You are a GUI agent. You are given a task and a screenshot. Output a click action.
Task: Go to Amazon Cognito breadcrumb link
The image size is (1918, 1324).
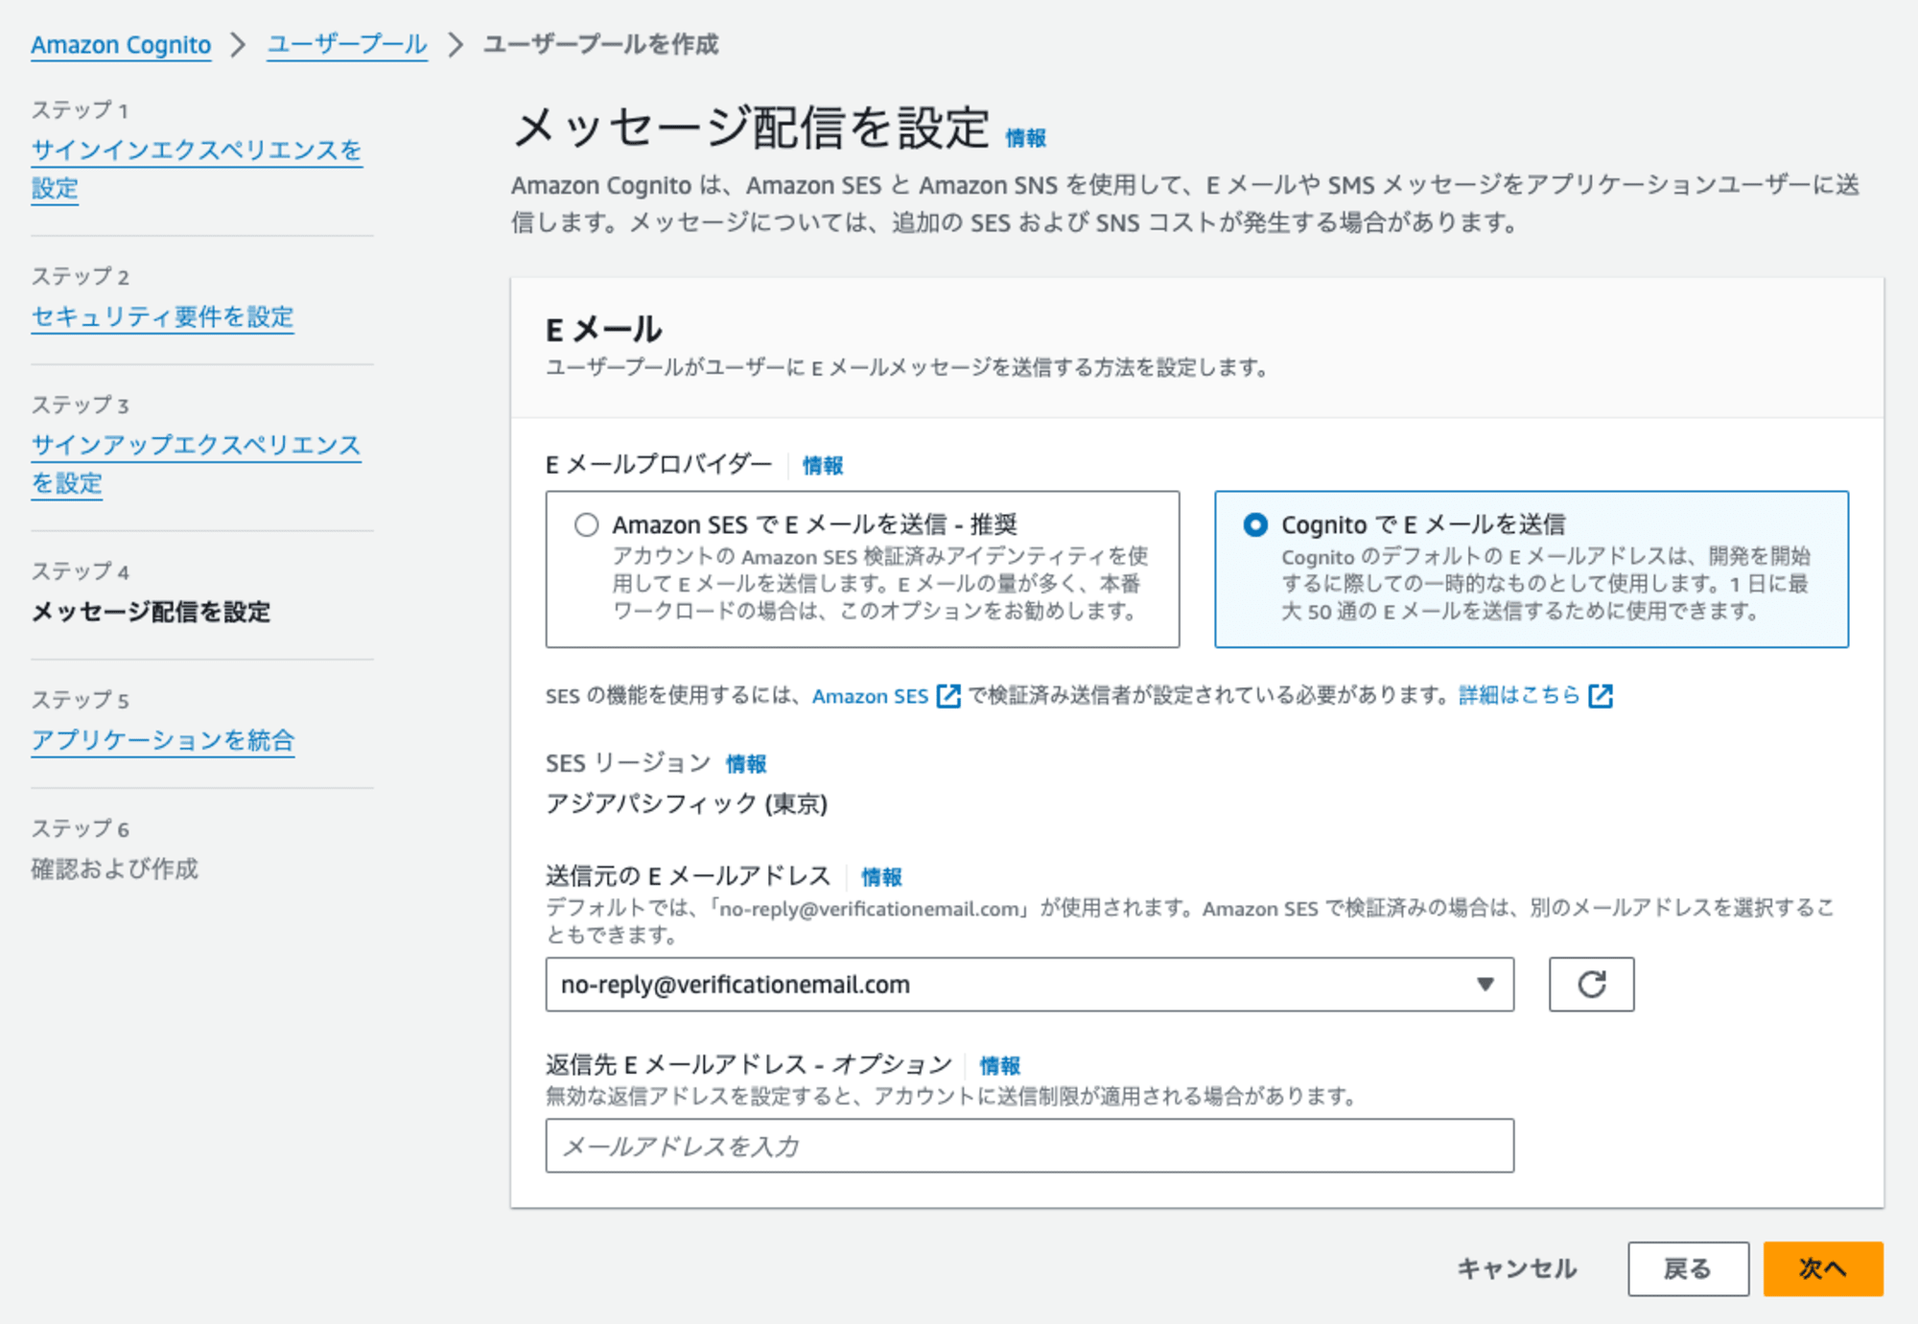point(121,45)
